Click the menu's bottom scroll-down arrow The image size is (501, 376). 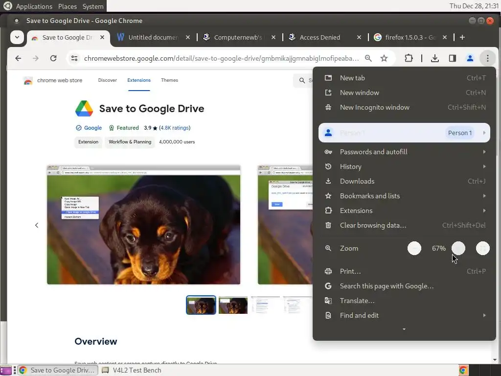point(404,329)
